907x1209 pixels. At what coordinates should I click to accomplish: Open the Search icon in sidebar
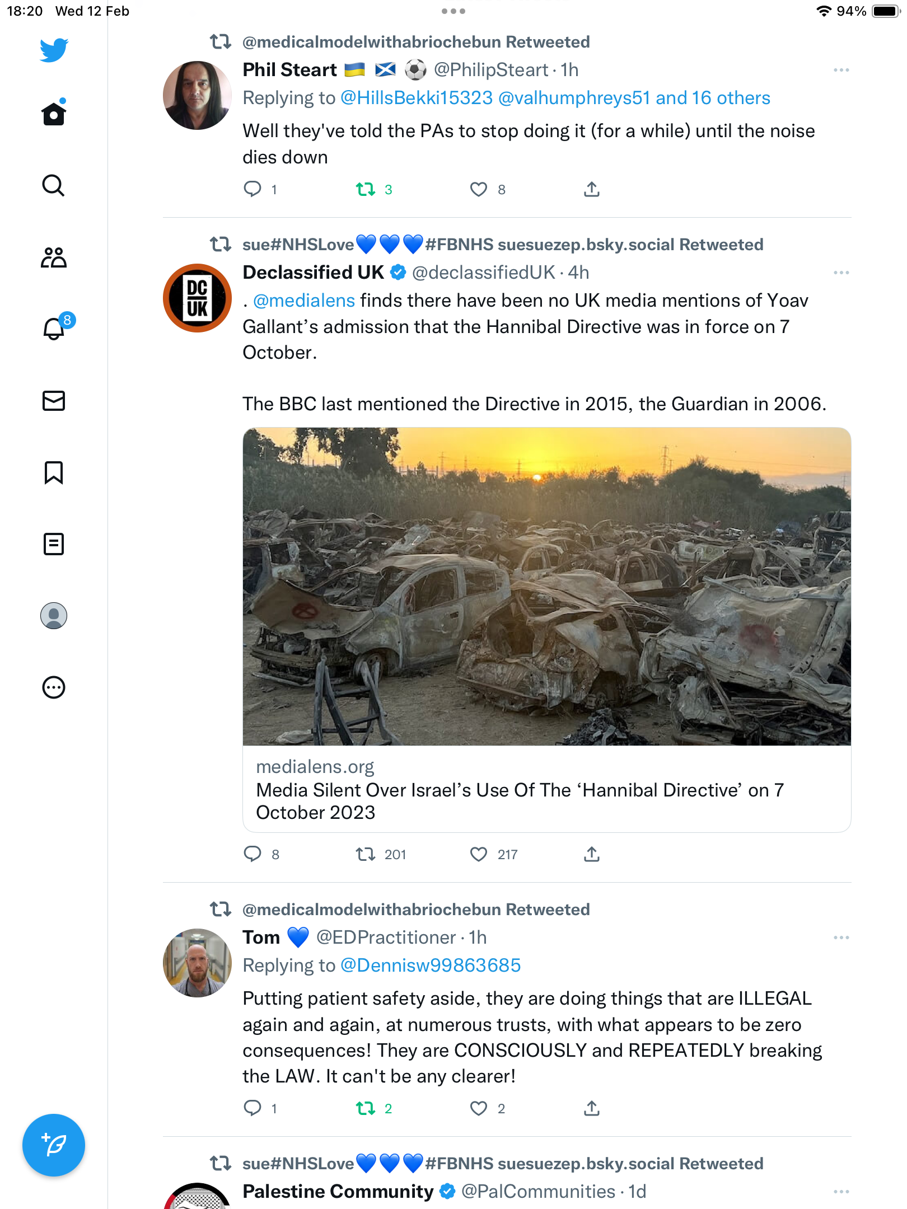[x=54, y=185]
